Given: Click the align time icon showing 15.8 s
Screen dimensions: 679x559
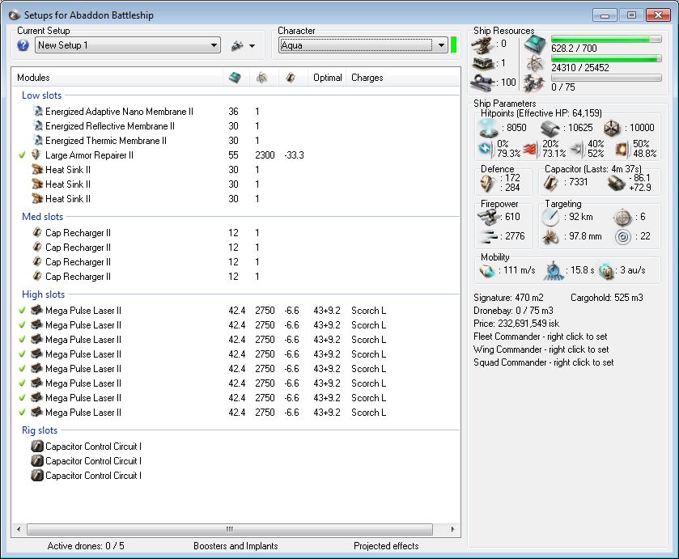Looking at the screenshot, I should (554, 271).
